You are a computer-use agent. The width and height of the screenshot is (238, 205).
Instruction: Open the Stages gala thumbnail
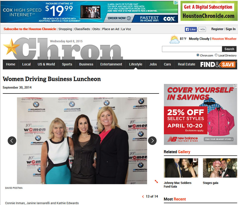pos(220,168)
